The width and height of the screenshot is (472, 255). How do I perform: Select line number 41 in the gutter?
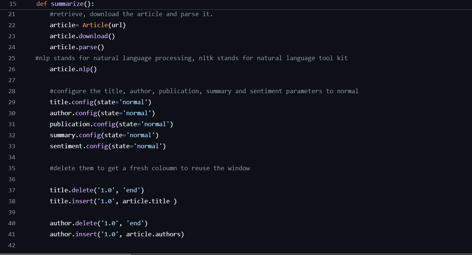[12, 234]
